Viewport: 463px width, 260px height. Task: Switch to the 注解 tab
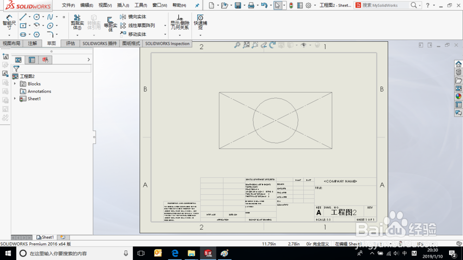pyautogui.click(x=32, y=43)
